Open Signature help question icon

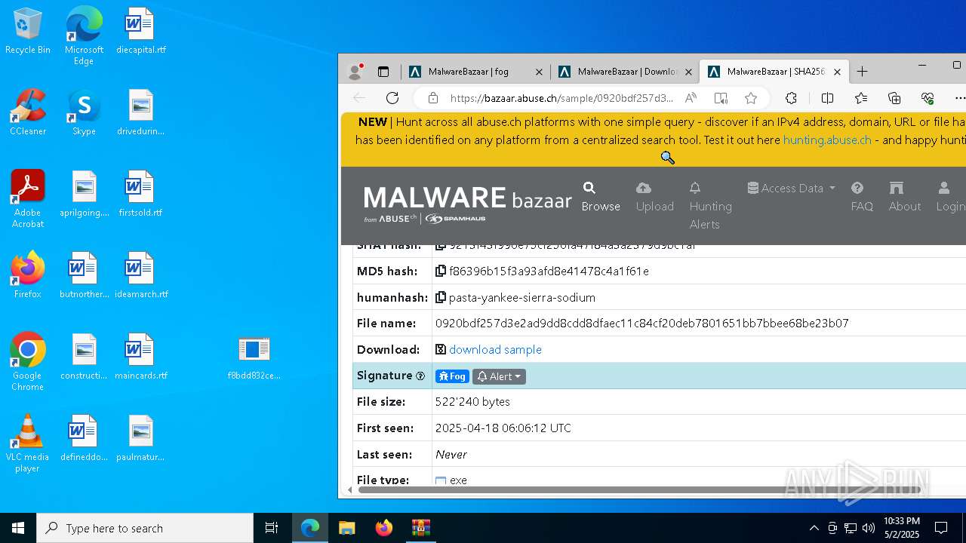click(x=420, y=376)
